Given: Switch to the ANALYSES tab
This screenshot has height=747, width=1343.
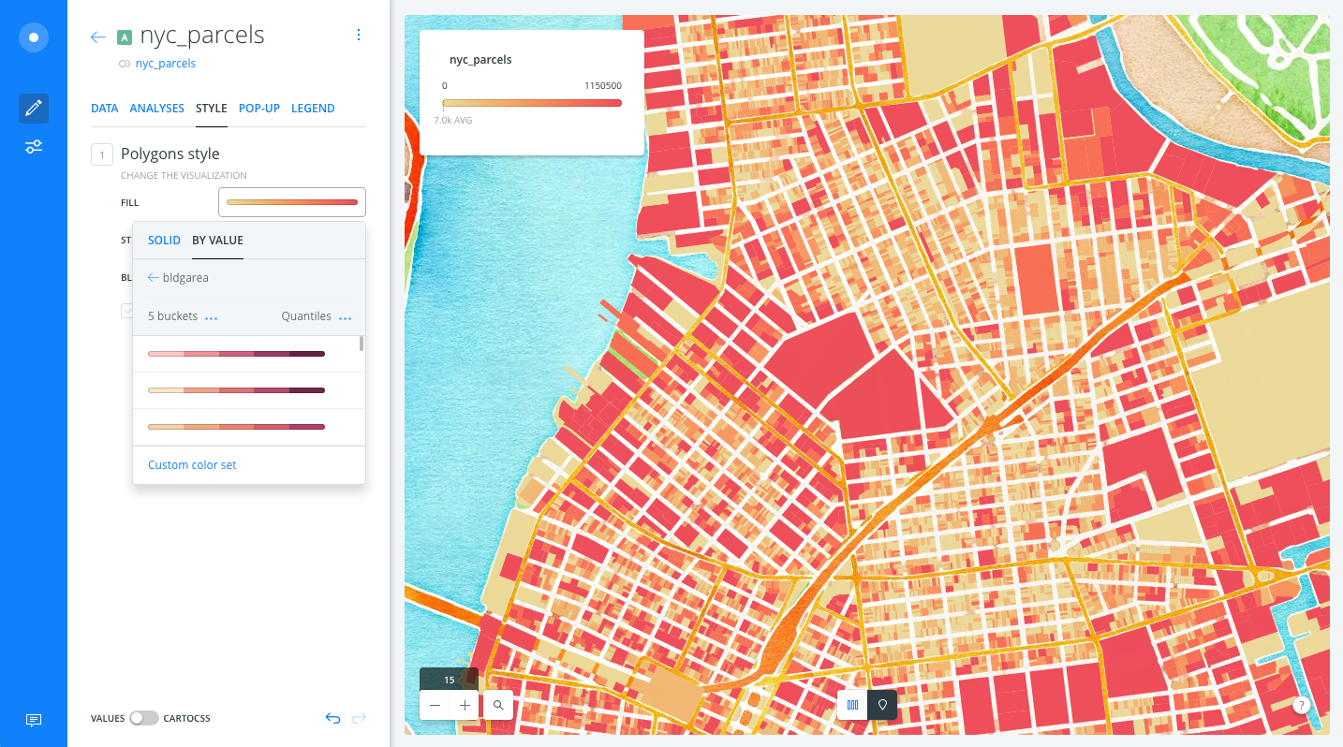Looking at the screenshot, I should (157, 109).
